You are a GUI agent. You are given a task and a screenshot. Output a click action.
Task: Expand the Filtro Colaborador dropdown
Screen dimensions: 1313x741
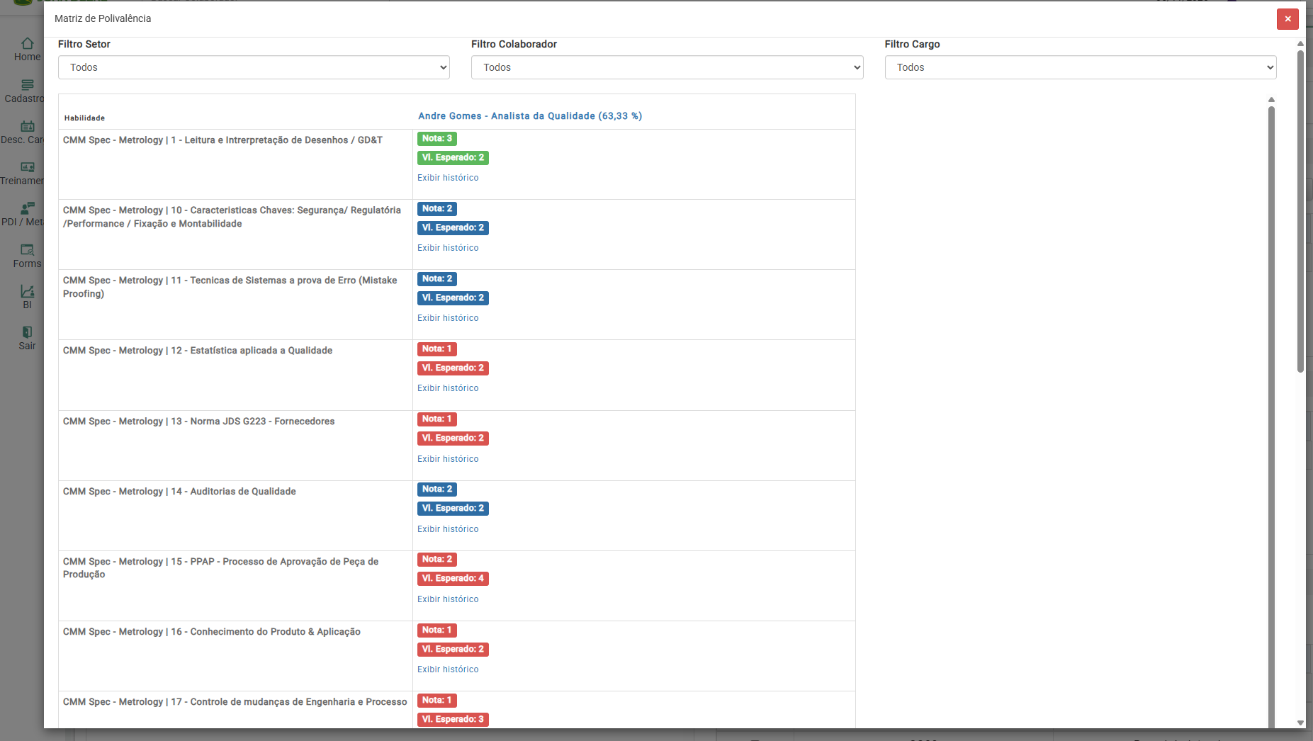[x=667, y=67]
